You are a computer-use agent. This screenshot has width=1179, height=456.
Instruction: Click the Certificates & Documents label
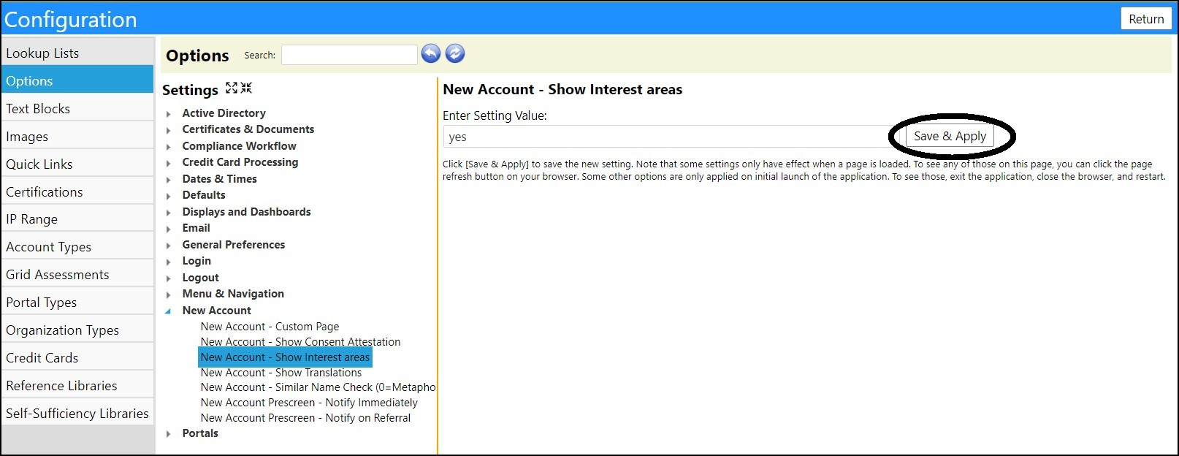248,129
